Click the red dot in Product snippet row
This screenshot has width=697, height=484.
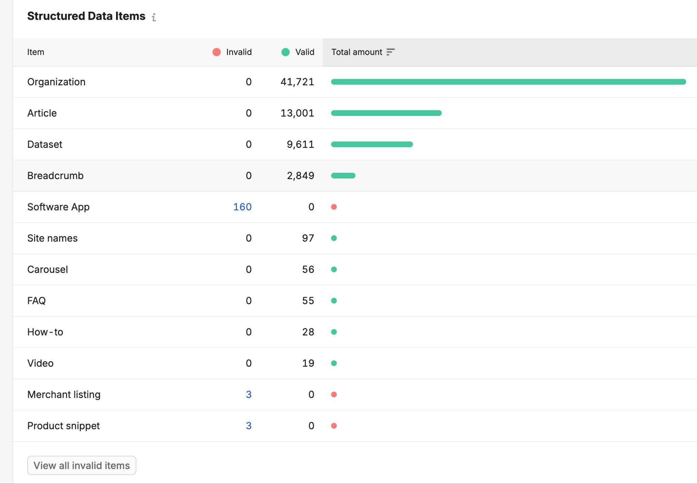point(334,426)
